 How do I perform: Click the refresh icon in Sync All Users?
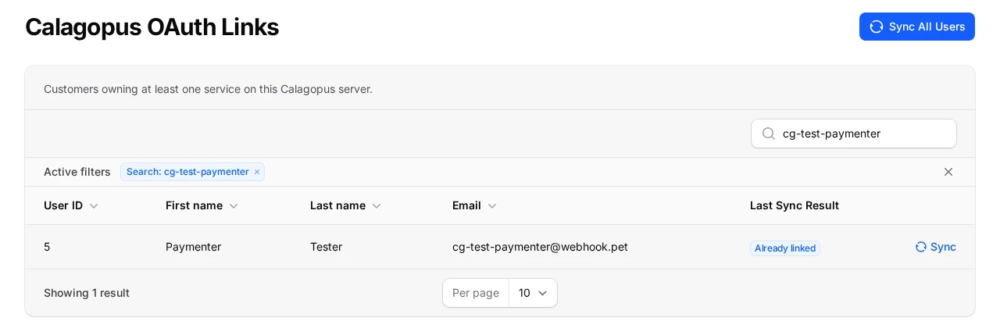tap(877, 27)
